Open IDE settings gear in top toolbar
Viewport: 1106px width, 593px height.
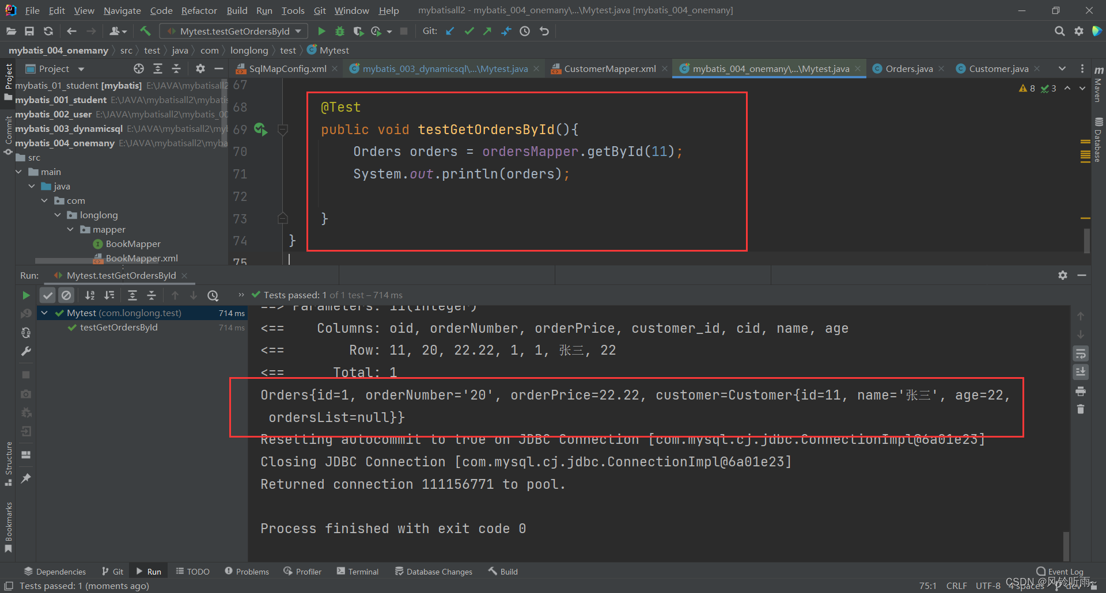tap(1079, 31)
